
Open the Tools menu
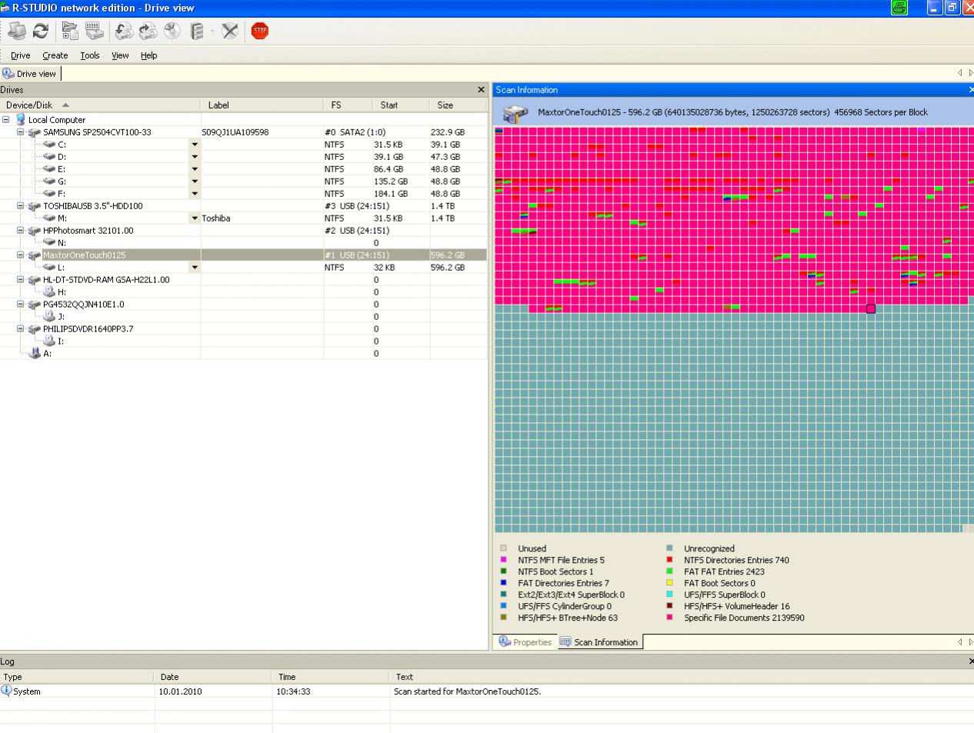(90, 55)
